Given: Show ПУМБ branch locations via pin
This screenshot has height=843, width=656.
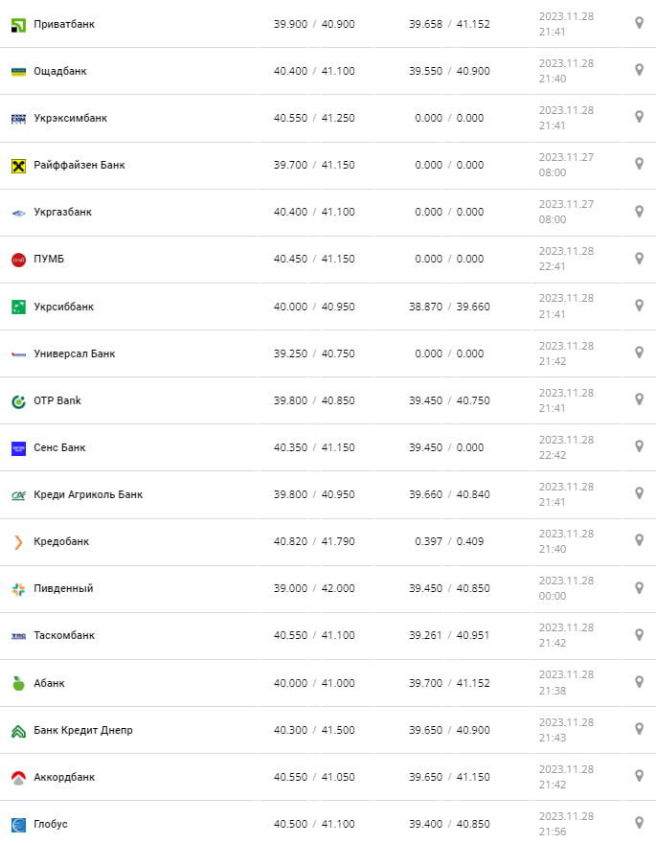Looking at the screenshot, I should (639, 259).
